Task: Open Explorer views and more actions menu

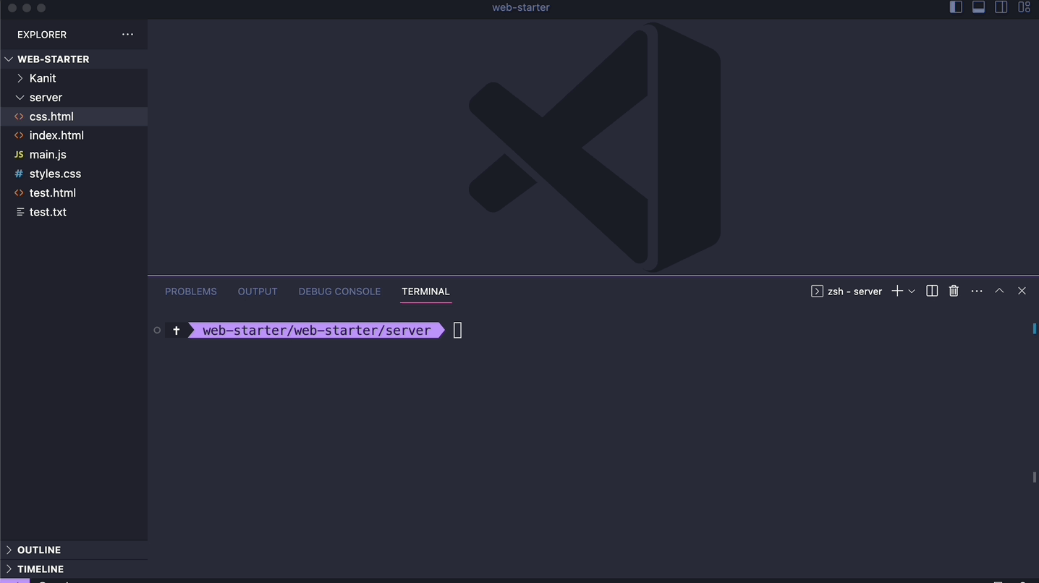Action: pos(127,34)
